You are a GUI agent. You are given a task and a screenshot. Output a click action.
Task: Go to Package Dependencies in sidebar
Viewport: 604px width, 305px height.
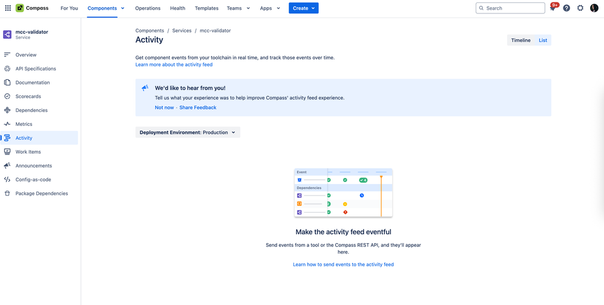coord(41,194)
